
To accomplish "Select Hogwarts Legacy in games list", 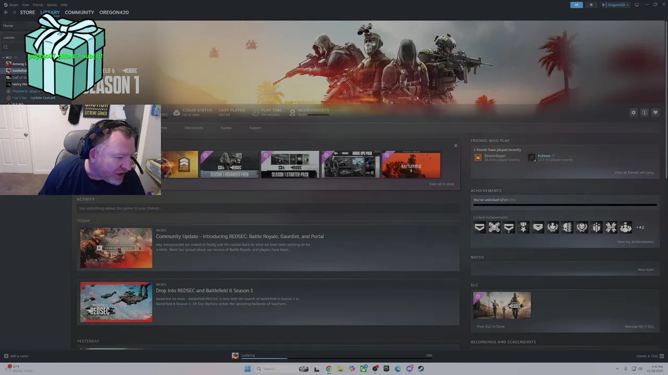I will click(26, 91).
